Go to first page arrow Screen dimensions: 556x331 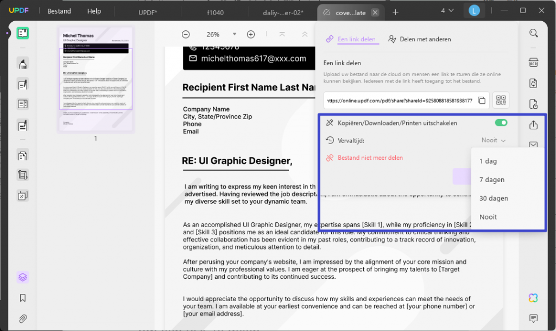[x=282, y=34]
